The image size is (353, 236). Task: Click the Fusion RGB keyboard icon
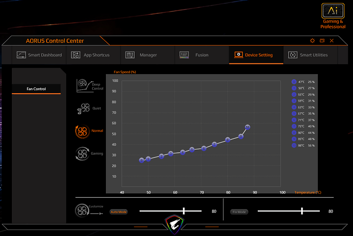(x=184, y=55)
